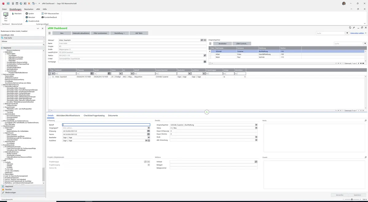The width and height of the screenshot is (368, 202).
Task: Click the filter funnel icon in activity grid
Action: (x=49, y=74)
